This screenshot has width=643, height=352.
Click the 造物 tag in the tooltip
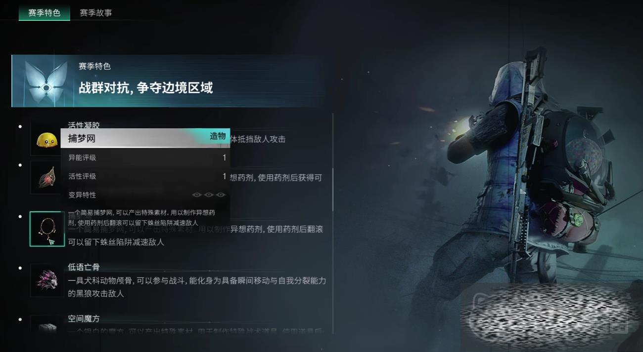pos(218,136)
